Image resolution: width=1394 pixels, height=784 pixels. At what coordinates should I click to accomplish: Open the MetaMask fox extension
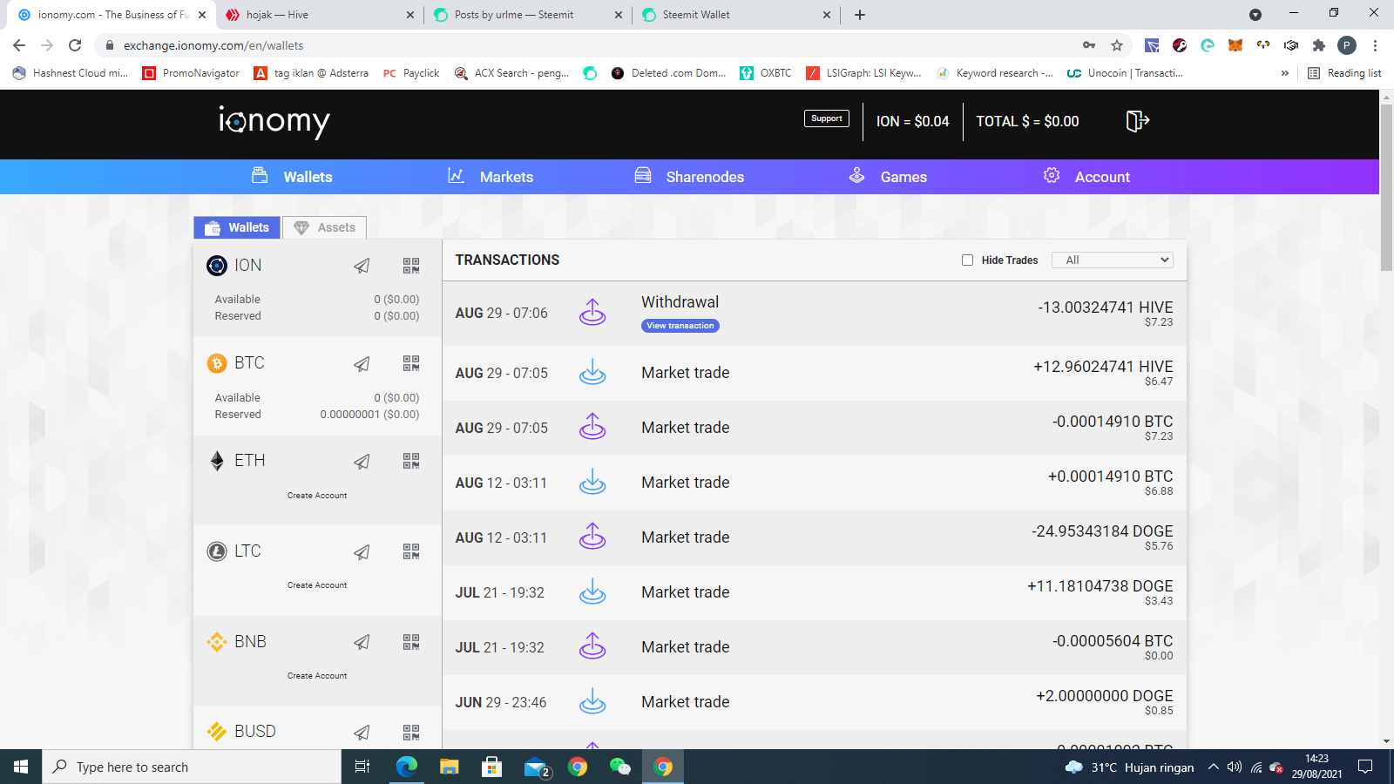tap(1235, 45)
